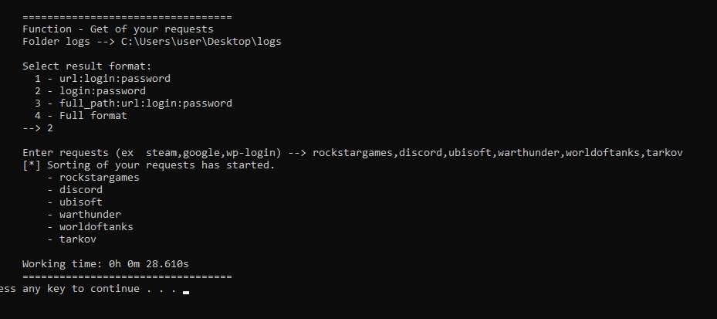Viewport: 717px width, 319px height.
Task: Click the 'Function - Get of your requests' line
Action: (x=118, y=29)
